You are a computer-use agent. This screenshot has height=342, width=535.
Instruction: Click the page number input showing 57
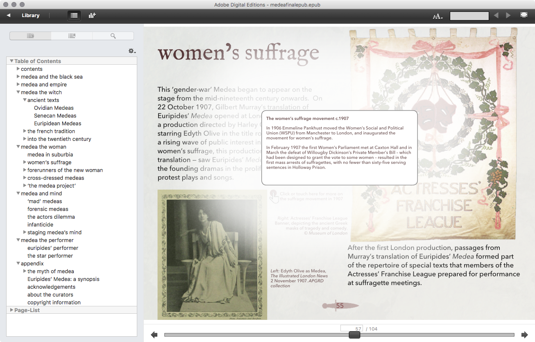pos(351,328)
